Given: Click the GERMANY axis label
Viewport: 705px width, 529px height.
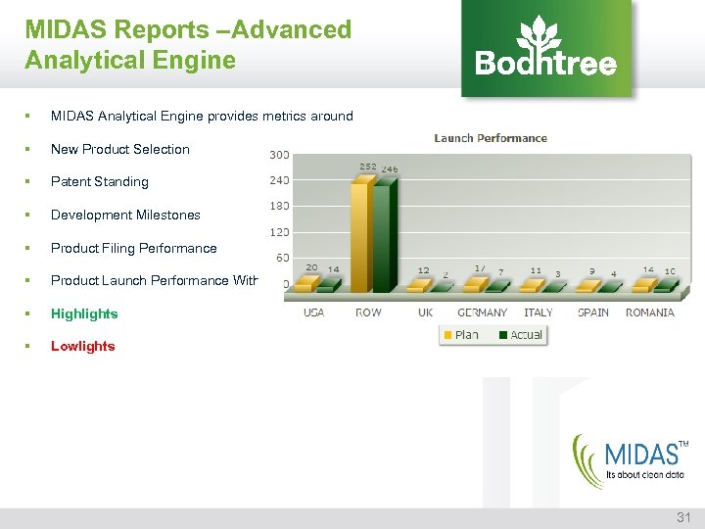Looking at the screenshot, I should point(482,313).
